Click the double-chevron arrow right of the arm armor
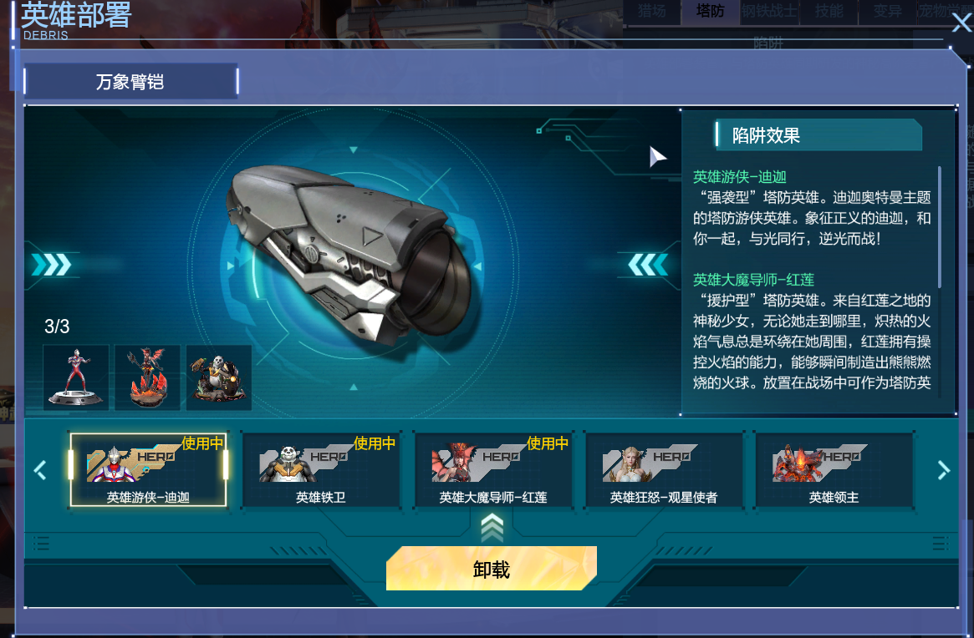The image size is (974, 638). pos(648,265)
